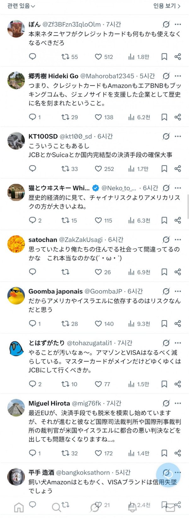Open the 인용 보기 link

coord(167,6)
